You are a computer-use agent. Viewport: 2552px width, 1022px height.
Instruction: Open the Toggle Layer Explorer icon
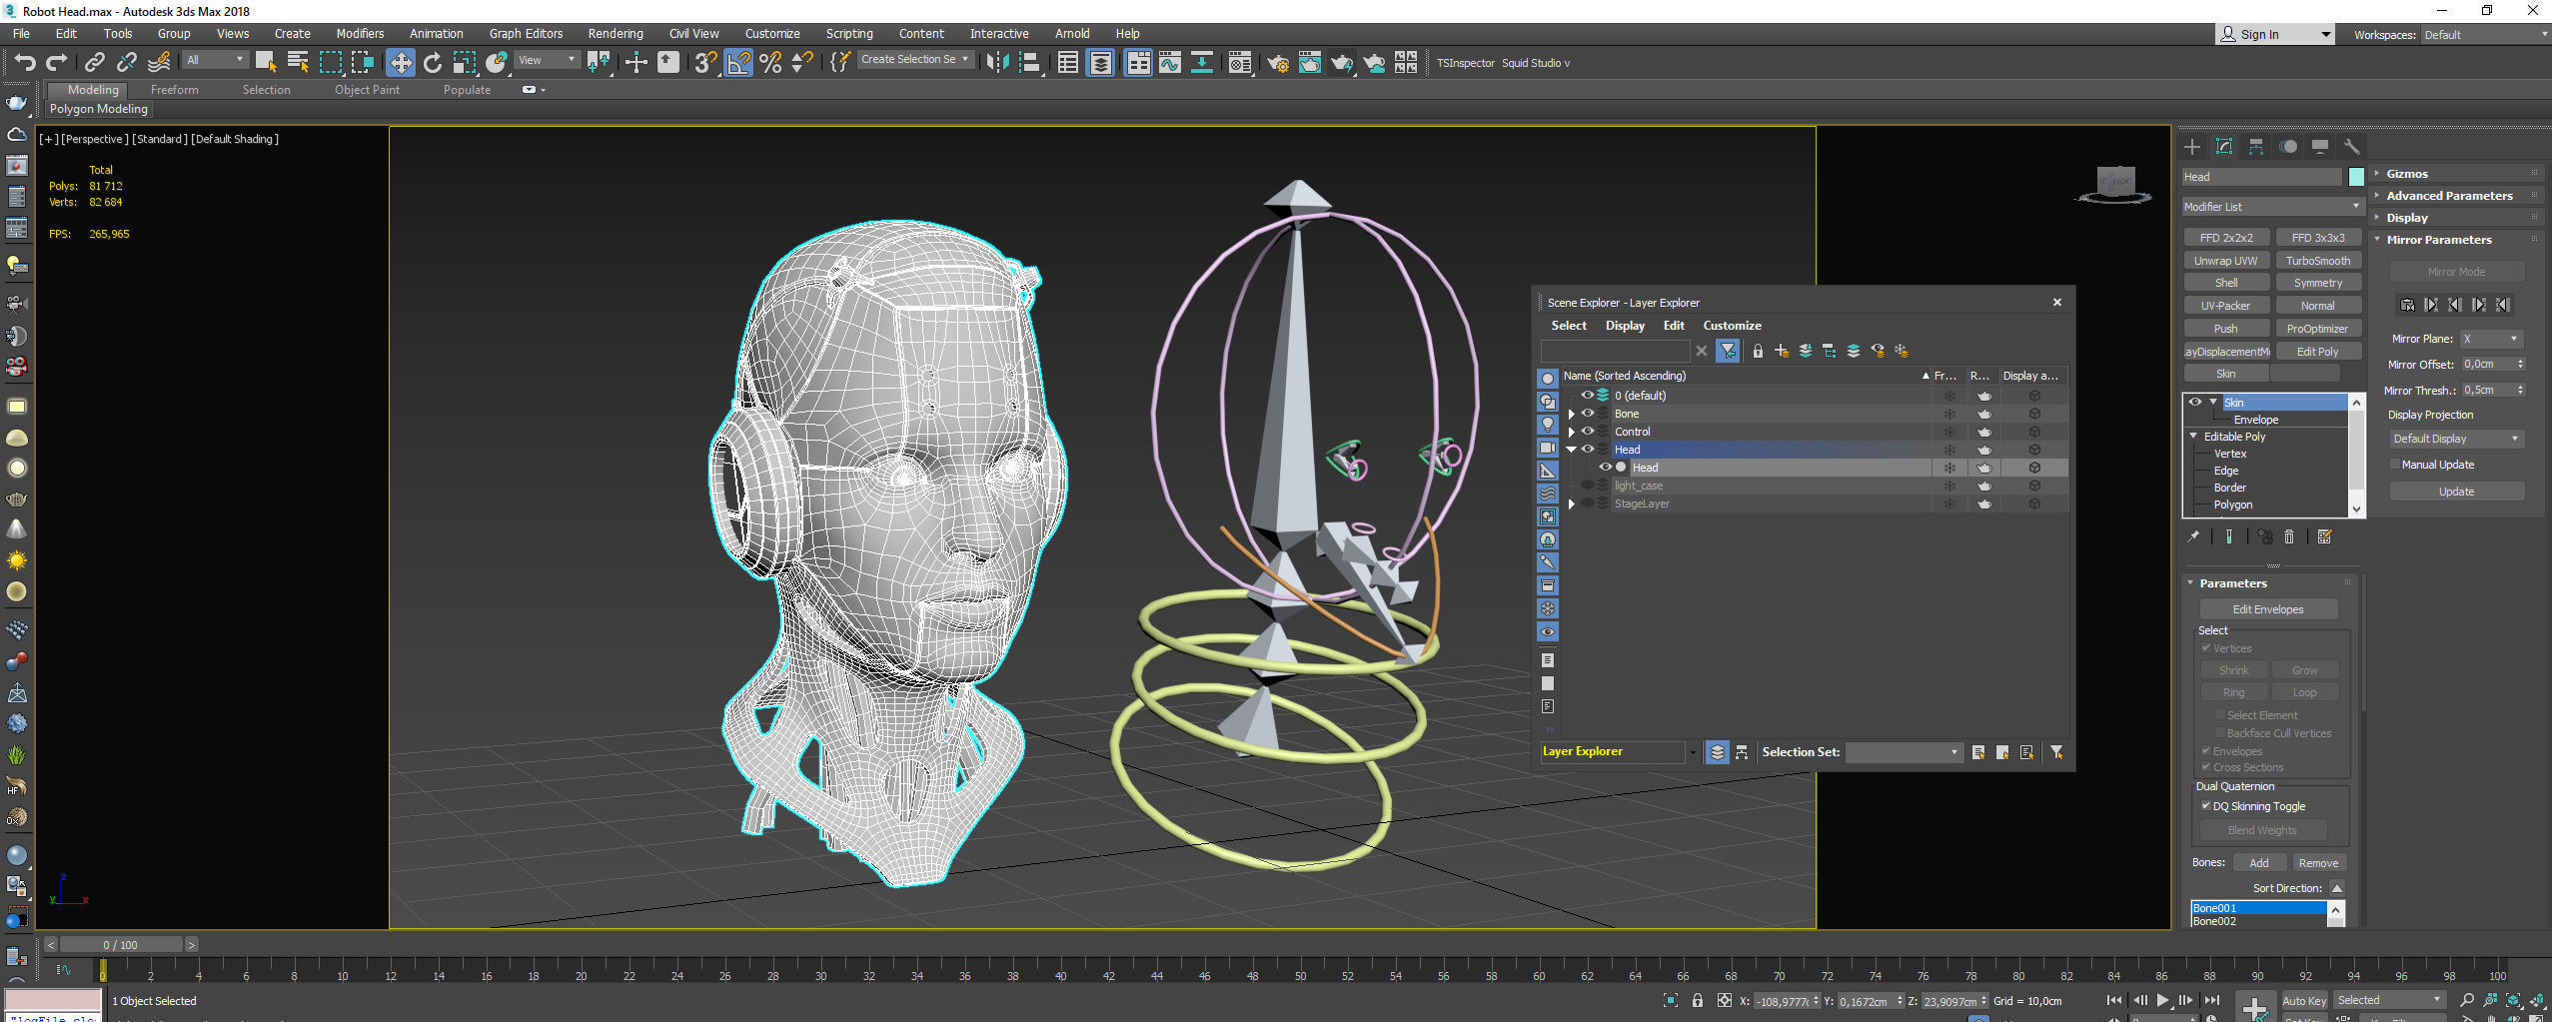(x=1100, y=63)
